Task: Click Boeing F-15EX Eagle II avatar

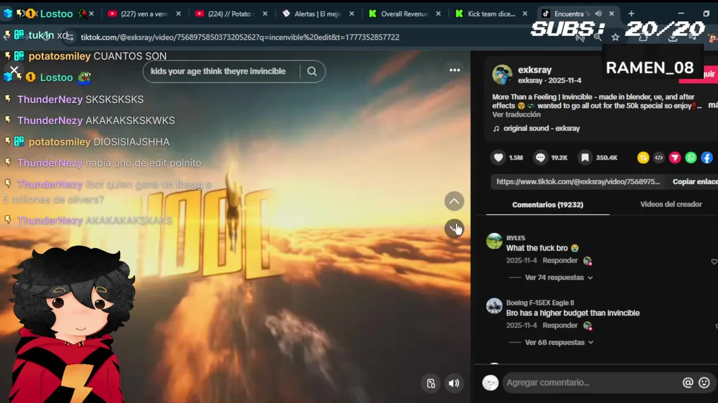Action: point(494,306)
